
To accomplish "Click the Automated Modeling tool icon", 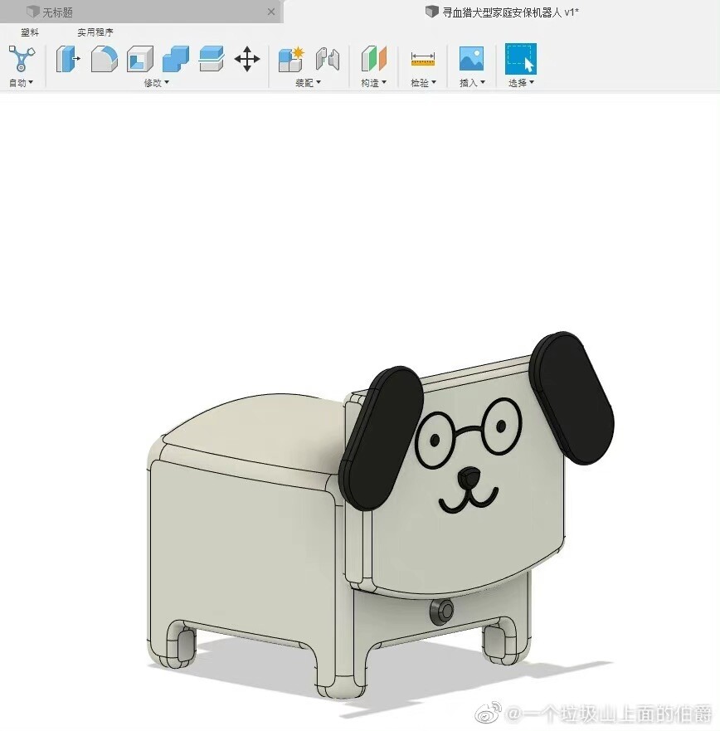I will tap(22, 59).
